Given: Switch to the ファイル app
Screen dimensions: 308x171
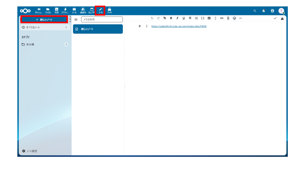Looking at the screenshot, I should click(48, 10).
